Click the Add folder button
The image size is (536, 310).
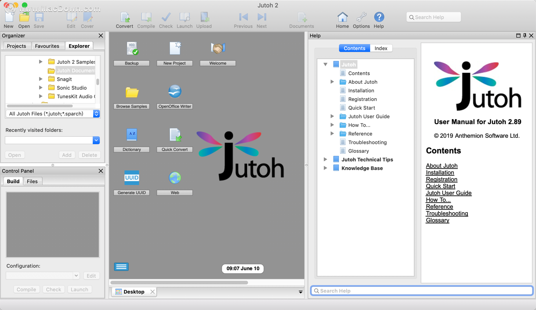(x=67, y=155)
